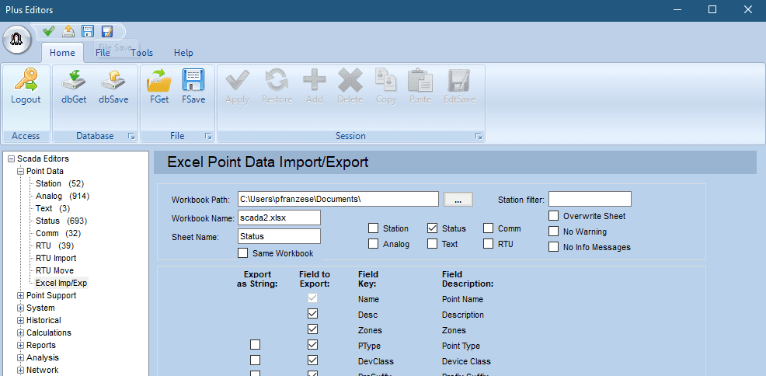766x376 pixels.
Task: Expand the Analysis tree node
Action: (20, 357)
